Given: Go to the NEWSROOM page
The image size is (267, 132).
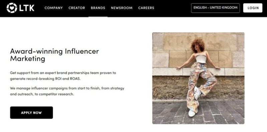Looking at the screenshot, I should click(x=121, y=8).
